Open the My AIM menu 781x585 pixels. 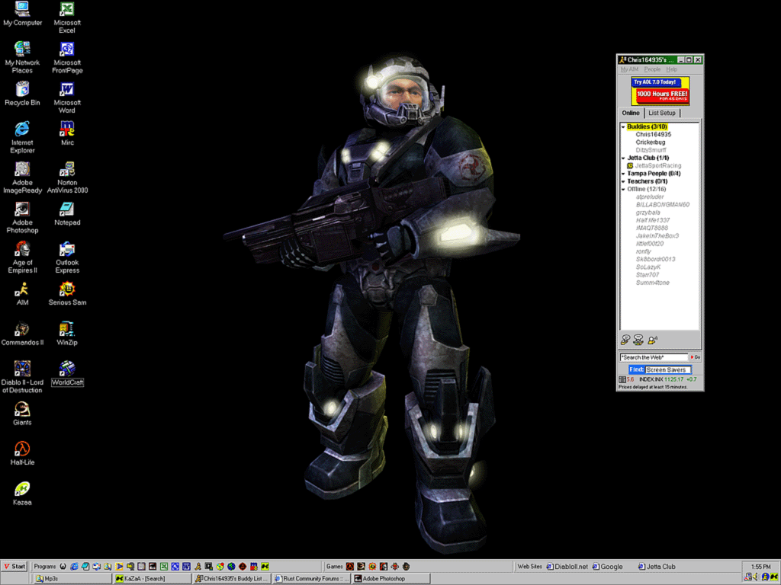pos(629,69)
